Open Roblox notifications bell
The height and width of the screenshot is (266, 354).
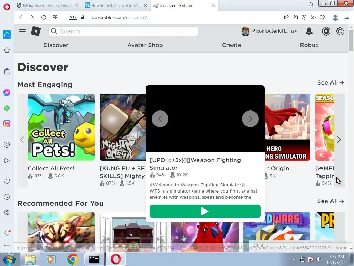point(309,31)
